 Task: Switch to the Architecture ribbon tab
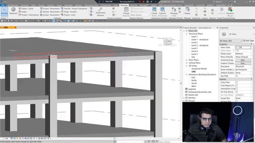13,5
